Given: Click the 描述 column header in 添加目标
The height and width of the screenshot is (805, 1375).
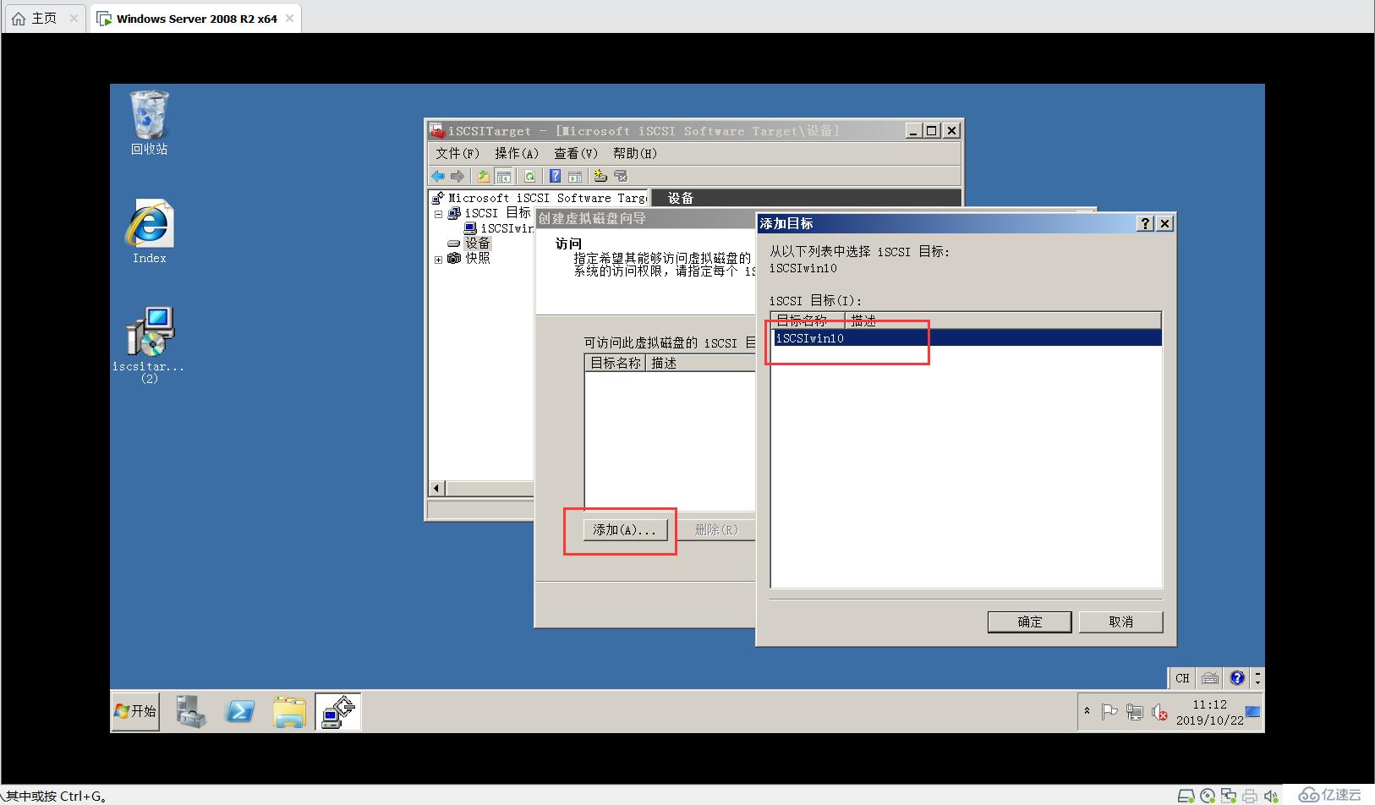Looking at the screenshot, I should pos(1003,320).
